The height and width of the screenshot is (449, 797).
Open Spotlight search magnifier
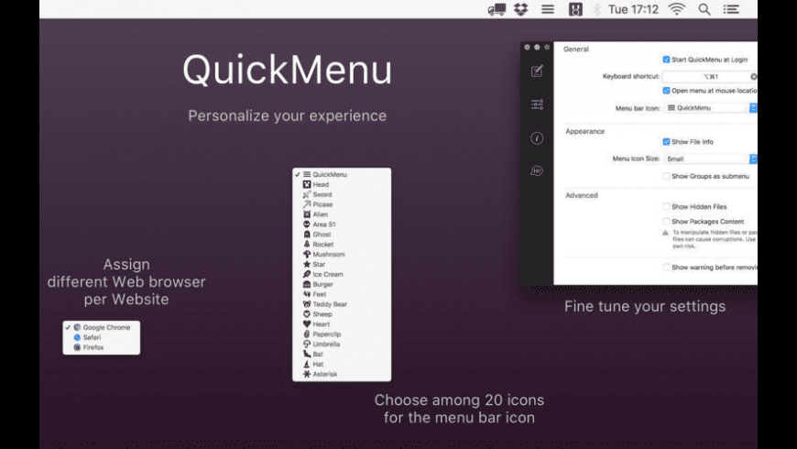704,9
